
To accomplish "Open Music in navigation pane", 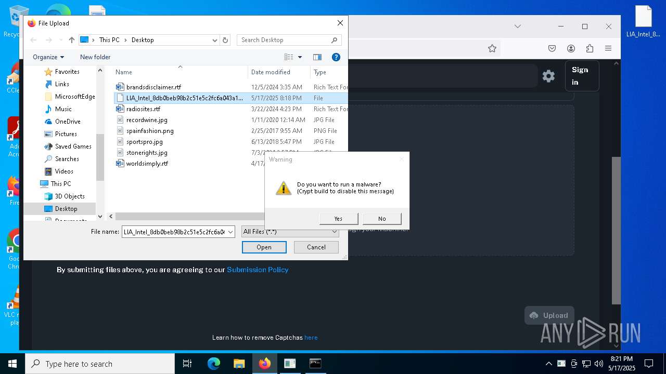I will 63,109.
